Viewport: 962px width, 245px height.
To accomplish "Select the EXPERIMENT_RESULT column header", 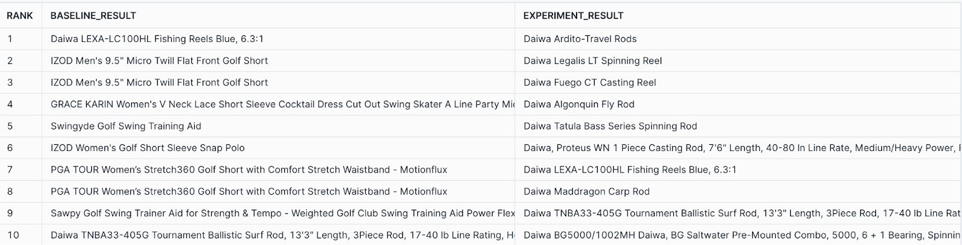I will (x=573, y=16).
